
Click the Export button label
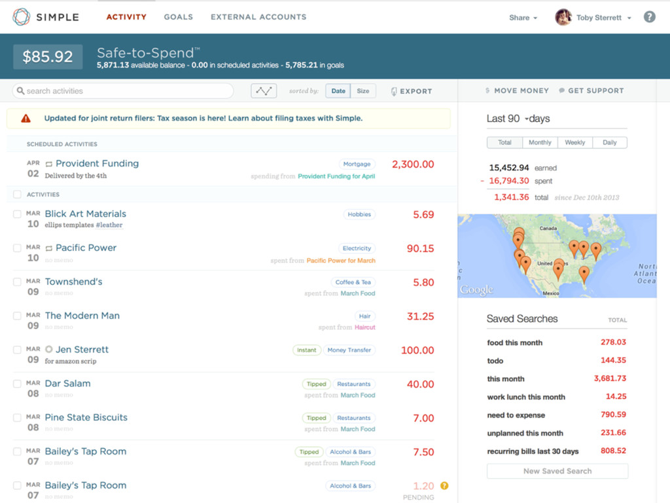[x=415, y=91]
